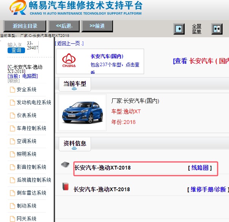229x222 pixels.
Task: Click the sidebar title C-长安汽车-逸动XT-2018
Action: (25, 69)
